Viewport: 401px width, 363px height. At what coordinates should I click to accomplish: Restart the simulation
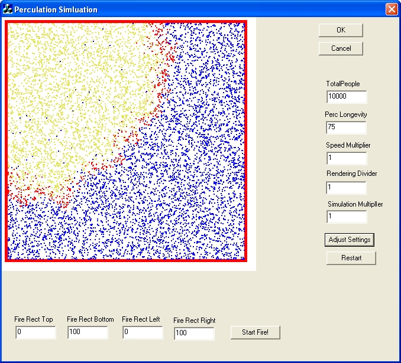351,258
